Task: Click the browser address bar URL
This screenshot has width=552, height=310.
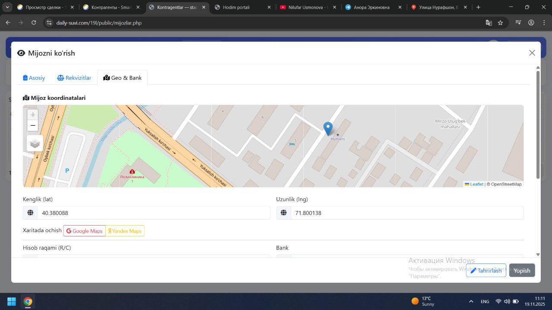Action: click(99, 23)
